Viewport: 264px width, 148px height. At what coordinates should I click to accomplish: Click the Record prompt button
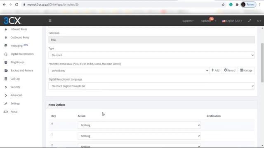[x=230, y=70]
